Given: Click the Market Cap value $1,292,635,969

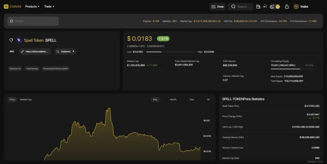Looking at the screenshot, I should tap(136, 65).
